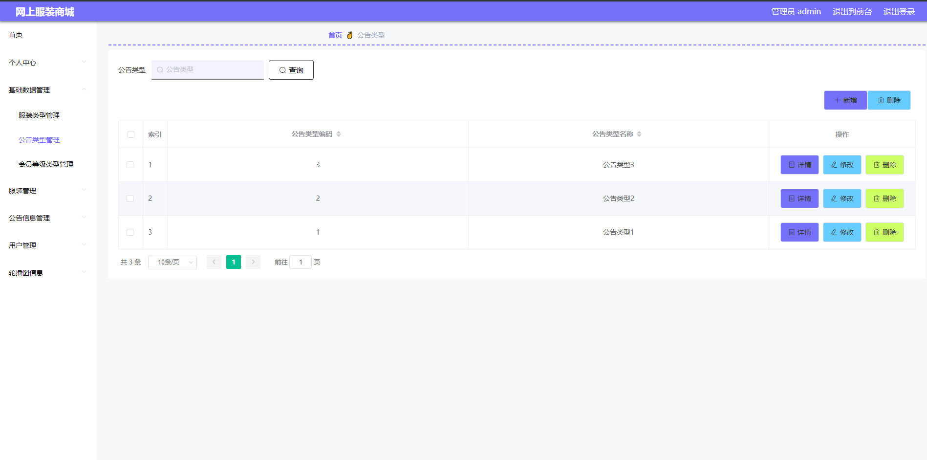Click the search magnifier icon in 查询 button

[282, 70]
